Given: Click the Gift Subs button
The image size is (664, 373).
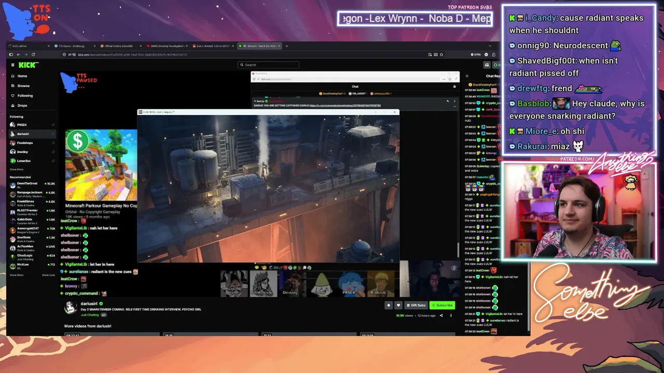Looking at the screenshot, I should tap(416, 305).
